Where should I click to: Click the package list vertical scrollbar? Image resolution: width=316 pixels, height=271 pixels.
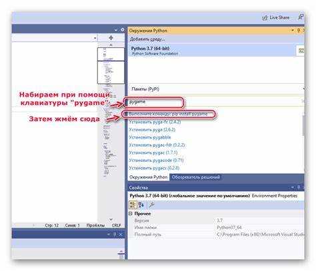[x=303, y=125]
